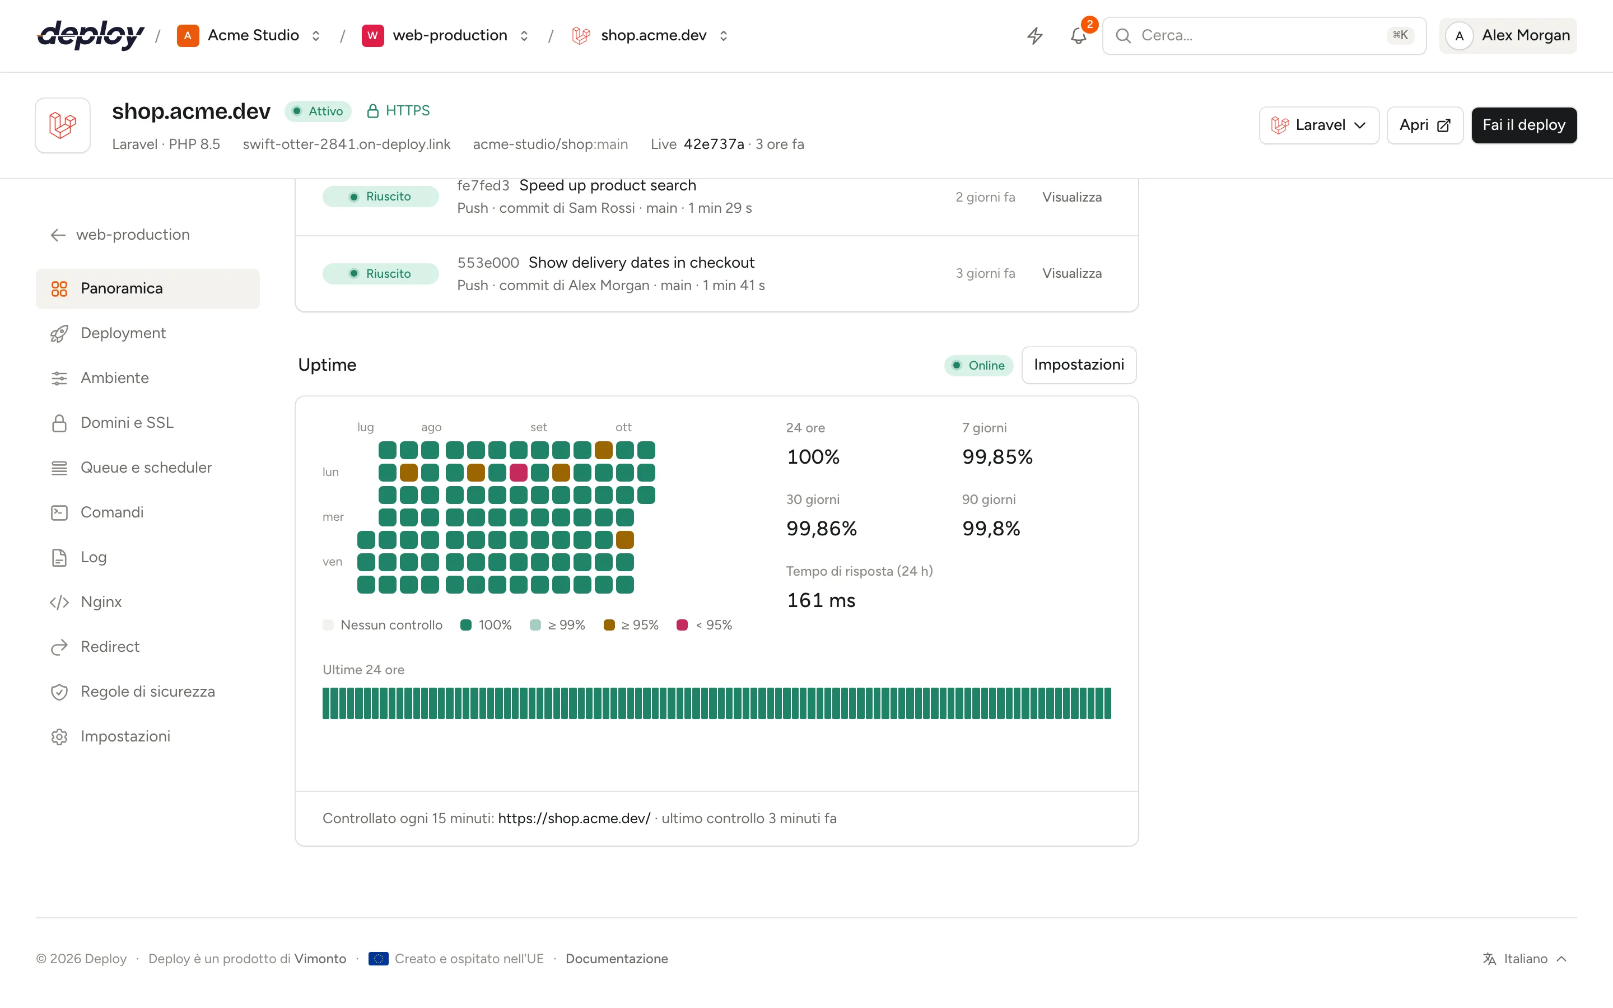Click the Domini e SSL lock icon
Image resolution: width=1613 pixels, height=1008 pixels.
59,423
